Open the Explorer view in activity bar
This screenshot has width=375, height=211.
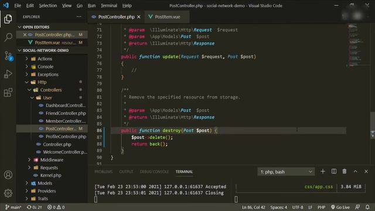tap(8, 19)
